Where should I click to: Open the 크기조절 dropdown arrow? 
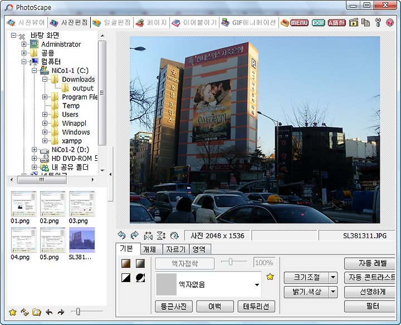coord(333,278)
